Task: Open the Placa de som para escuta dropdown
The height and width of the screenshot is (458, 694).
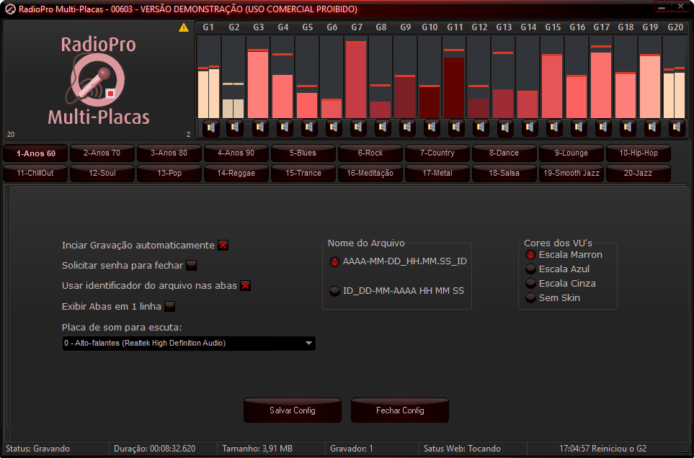Action: pos(189,343)
